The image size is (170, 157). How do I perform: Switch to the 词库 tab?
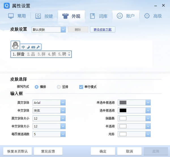click(99, 16)
